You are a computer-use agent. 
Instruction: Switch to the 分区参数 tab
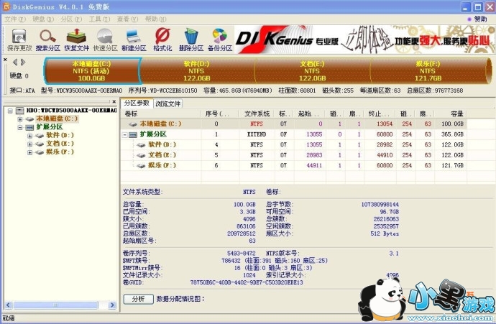(x=137, y=103)
